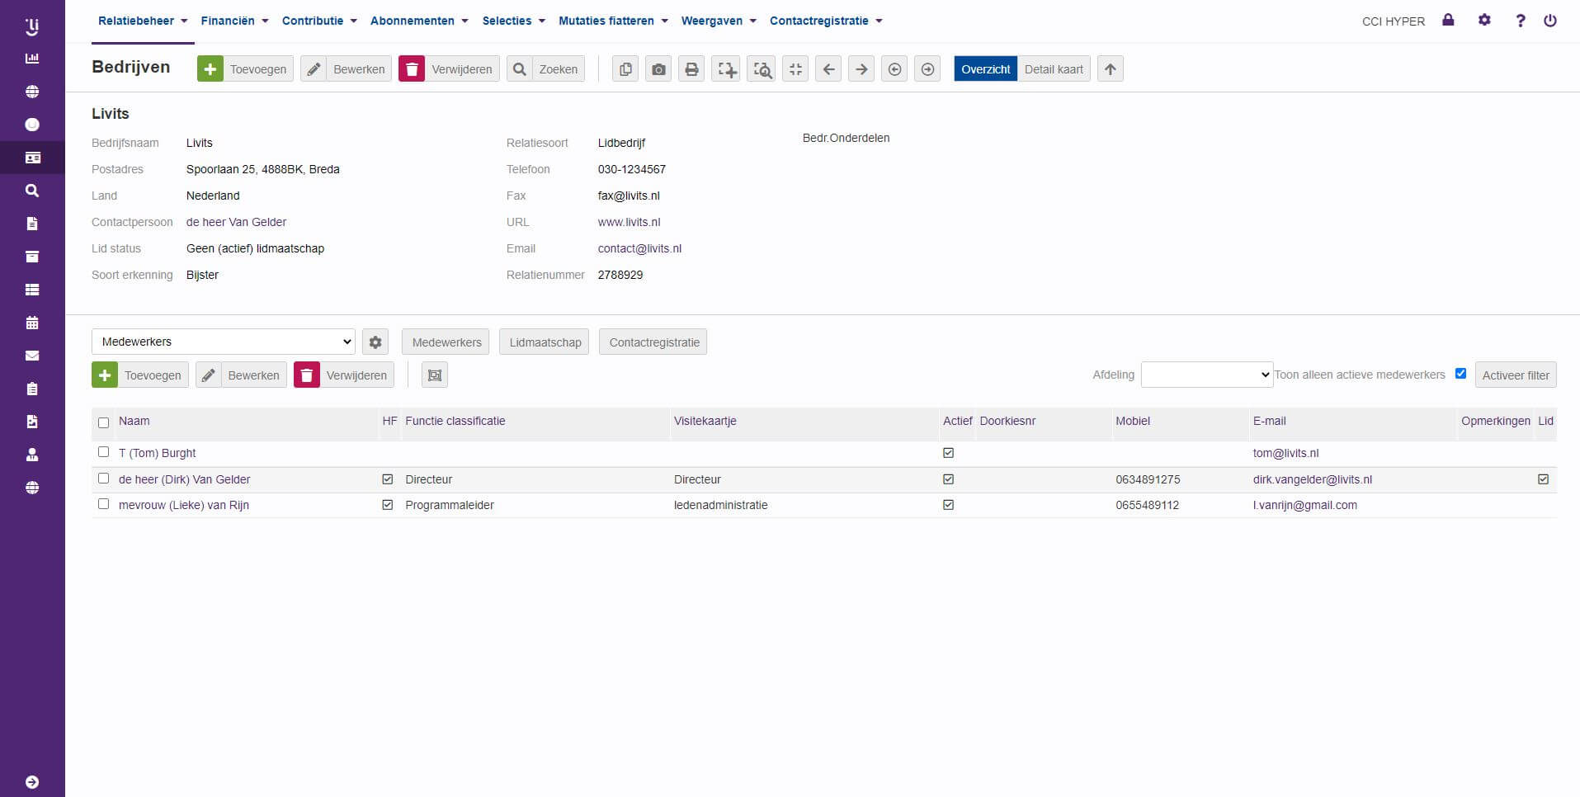
Task: Click the dirk.vangelder@livits.nl email cell
Action: click(x=1312, y=479)
